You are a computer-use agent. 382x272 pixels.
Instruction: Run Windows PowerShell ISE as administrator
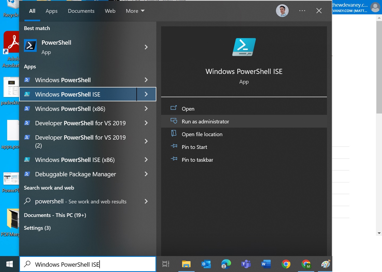click(205, 122)
